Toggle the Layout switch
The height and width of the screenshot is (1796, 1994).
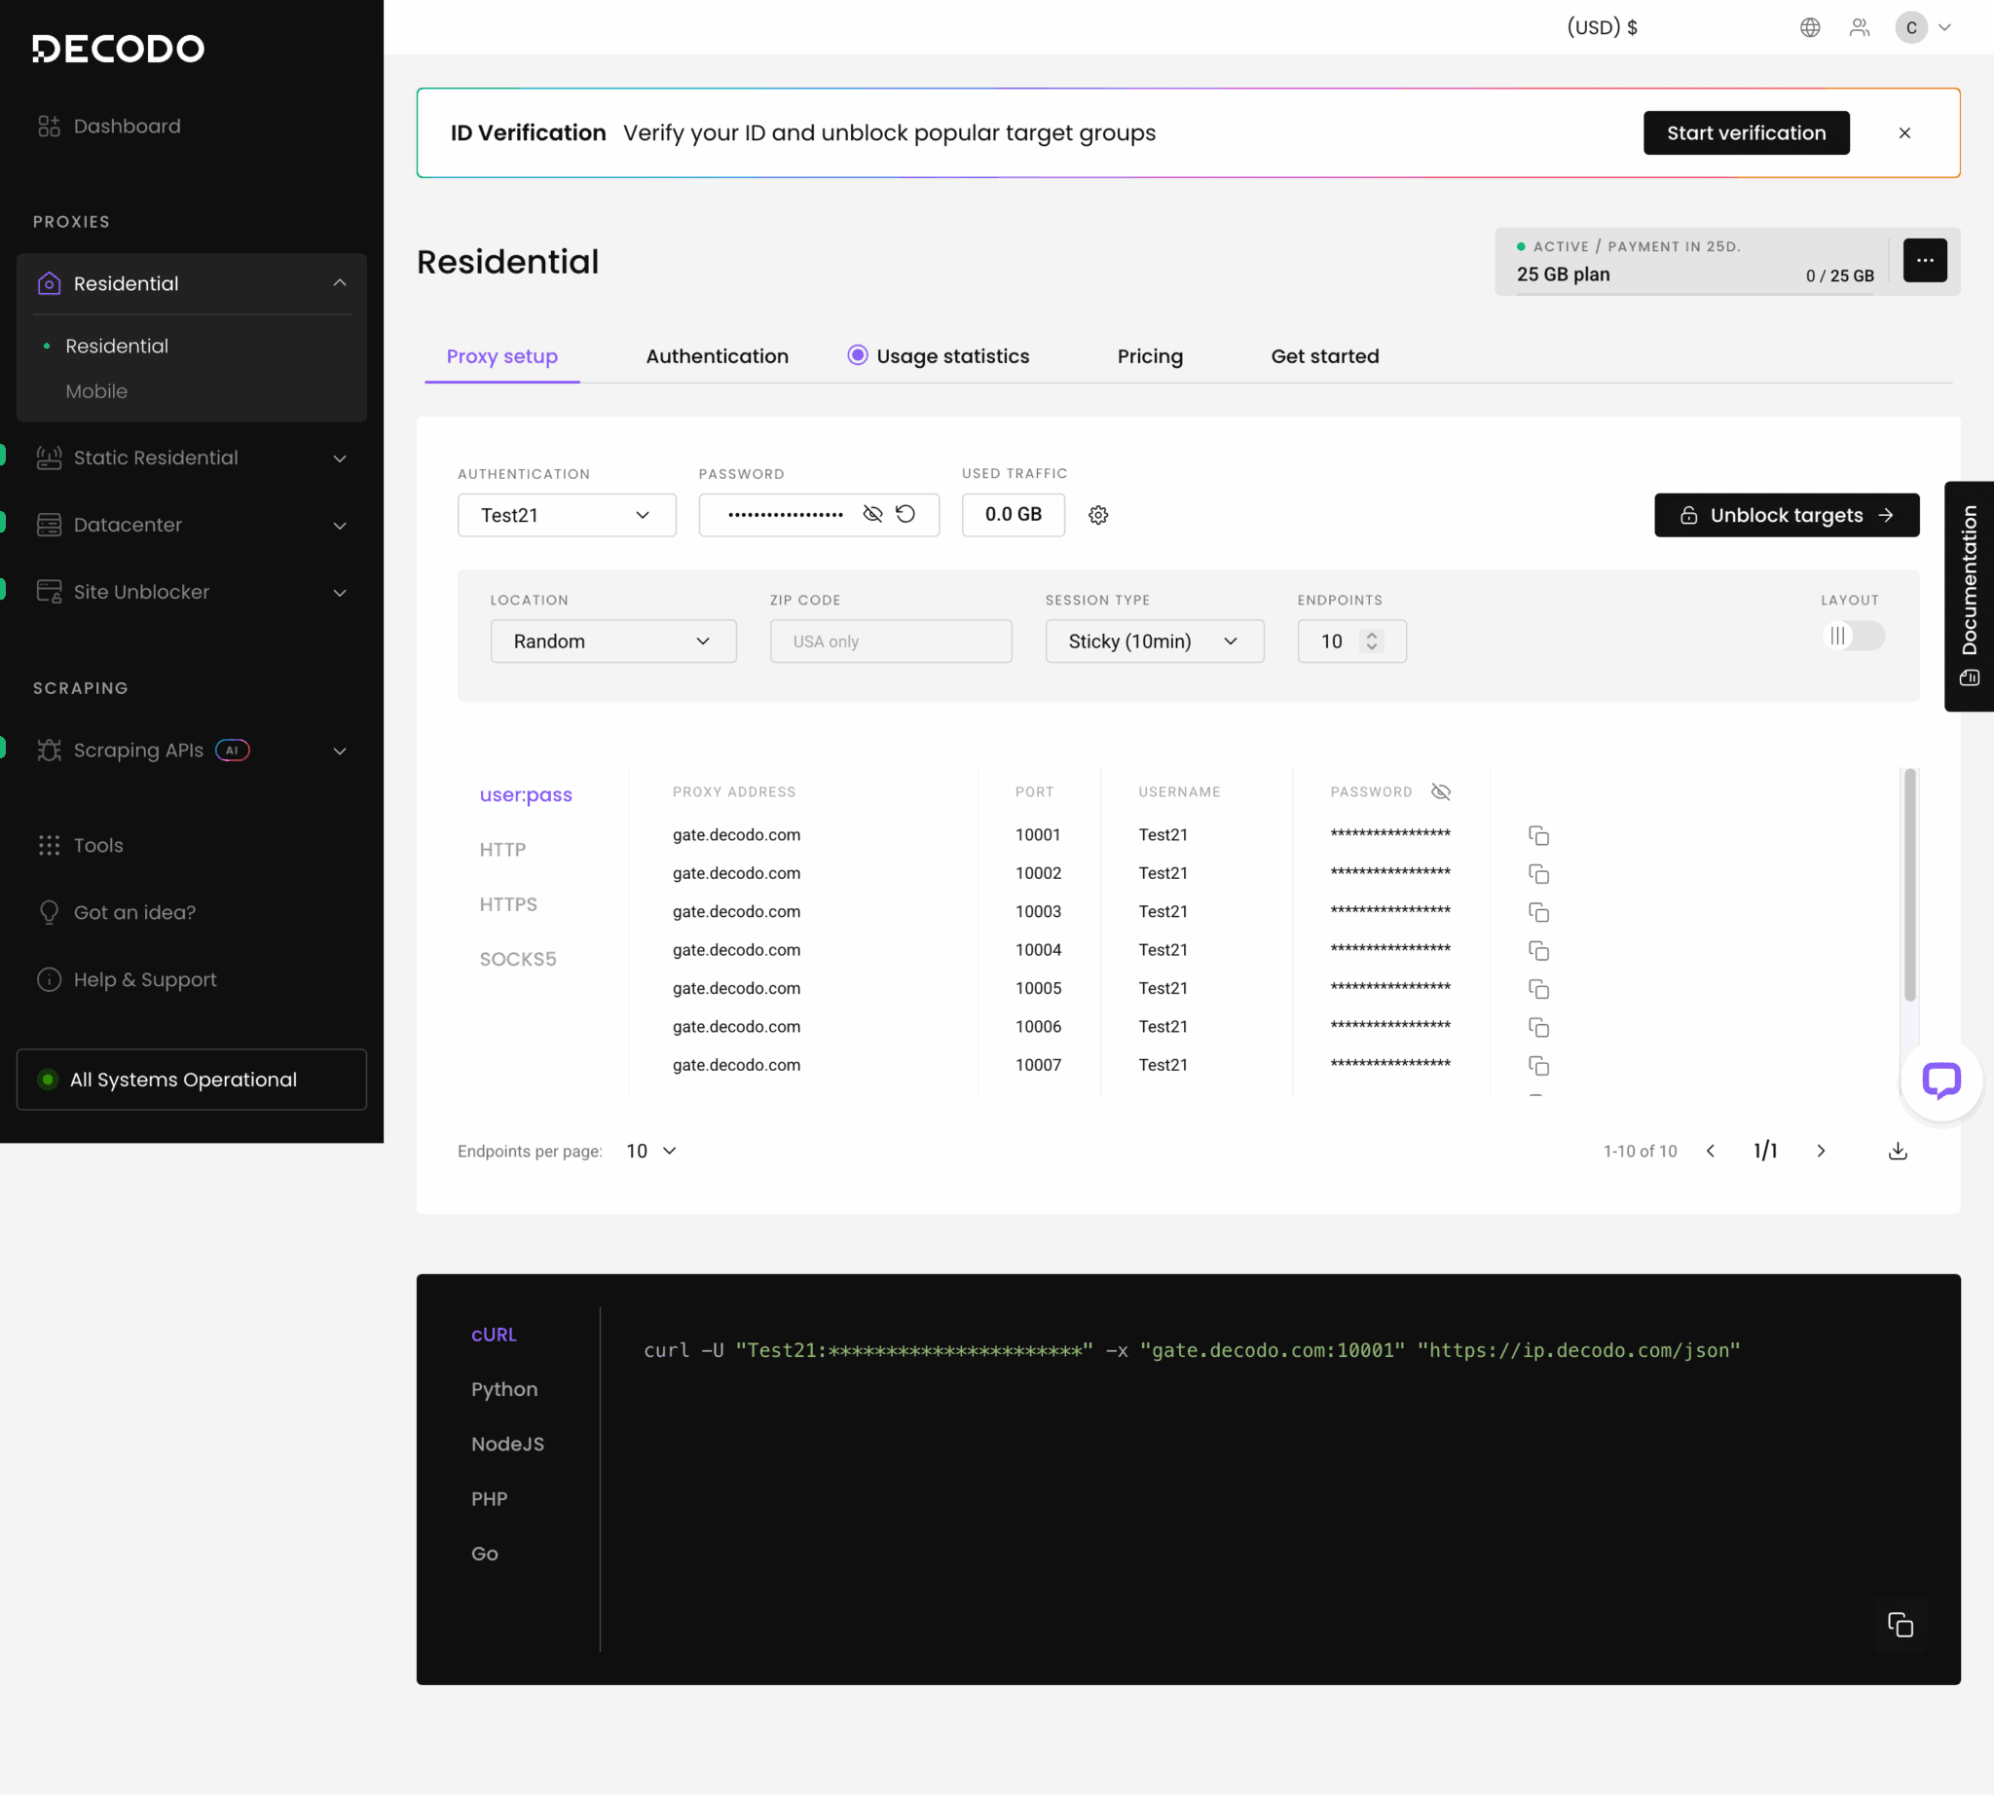(x=1853, y=636)
